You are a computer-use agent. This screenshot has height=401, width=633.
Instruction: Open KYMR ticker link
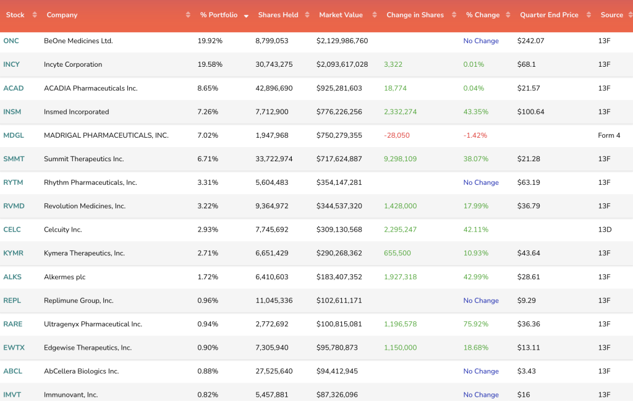[14, 253]
